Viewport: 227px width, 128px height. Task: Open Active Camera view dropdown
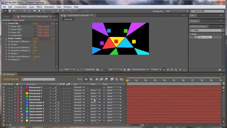pos(140,70)
